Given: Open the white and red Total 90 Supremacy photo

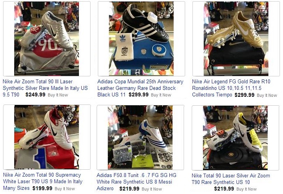Looking at the screenshot, I should coord(46,137).
